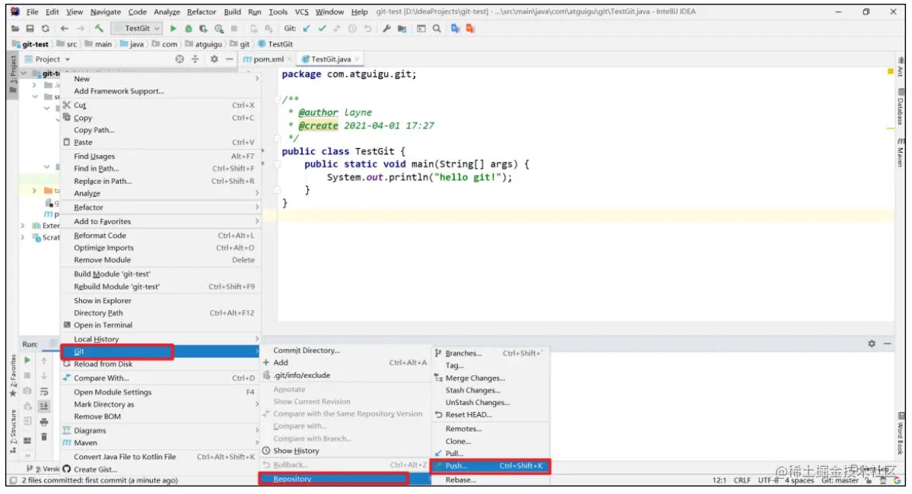Open the TestGit run configuration dropdown
The width and height of the screenshot is (912, 494).
(x=137, y=28)
